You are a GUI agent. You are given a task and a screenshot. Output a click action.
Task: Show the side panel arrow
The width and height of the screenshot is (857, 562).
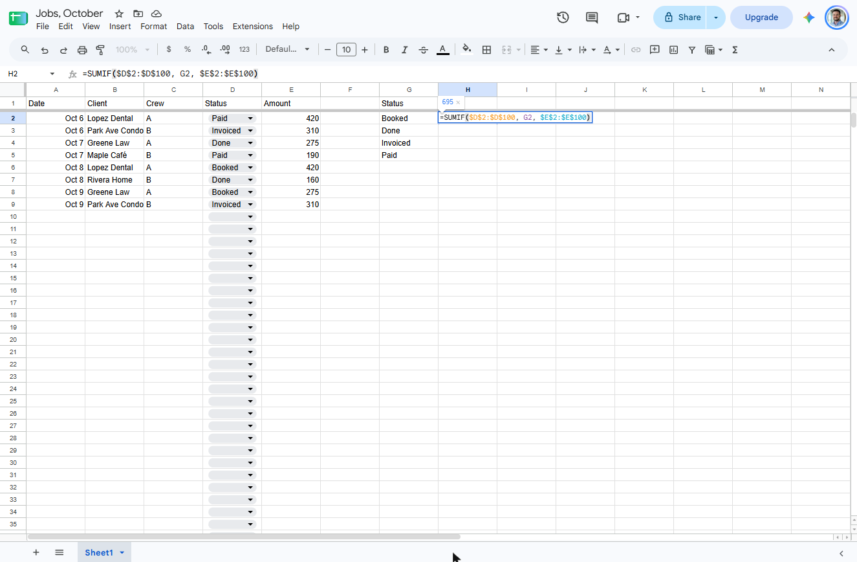(x=841, y=553)
